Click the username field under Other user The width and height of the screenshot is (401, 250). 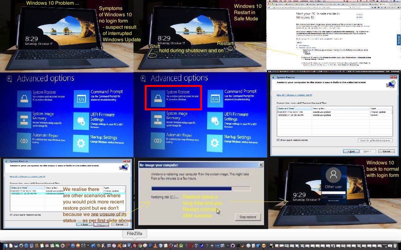click(333, 193)
